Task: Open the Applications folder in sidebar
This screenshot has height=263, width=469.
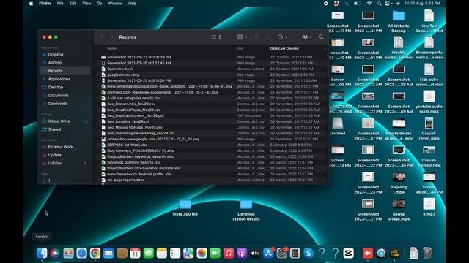Action: [x=59, y=79]
